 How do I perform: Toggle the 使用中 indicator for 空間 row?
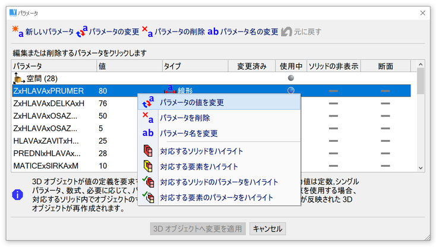tap(290, 78)
